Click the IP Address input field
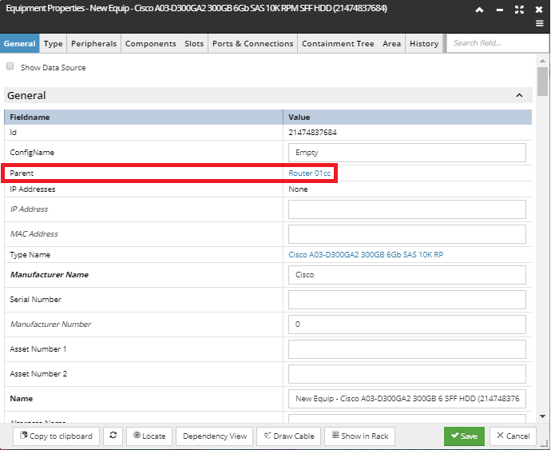This screenshot has width=551, height=450. (407, 209)
